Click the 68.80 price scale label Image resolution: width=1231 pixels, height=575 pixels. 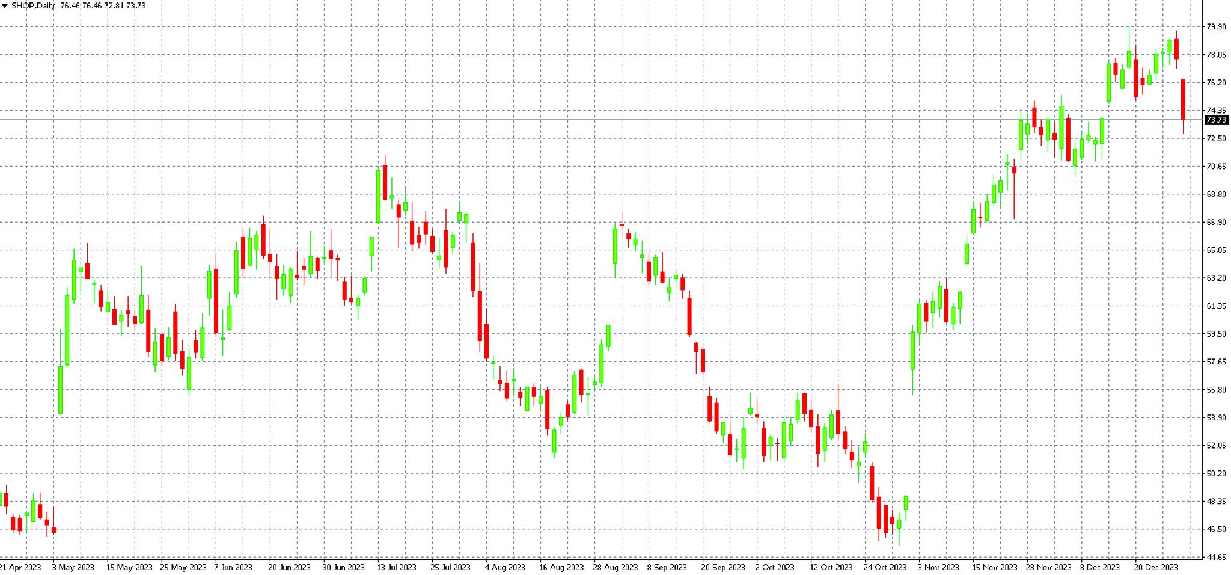[x=1216, y=194]
